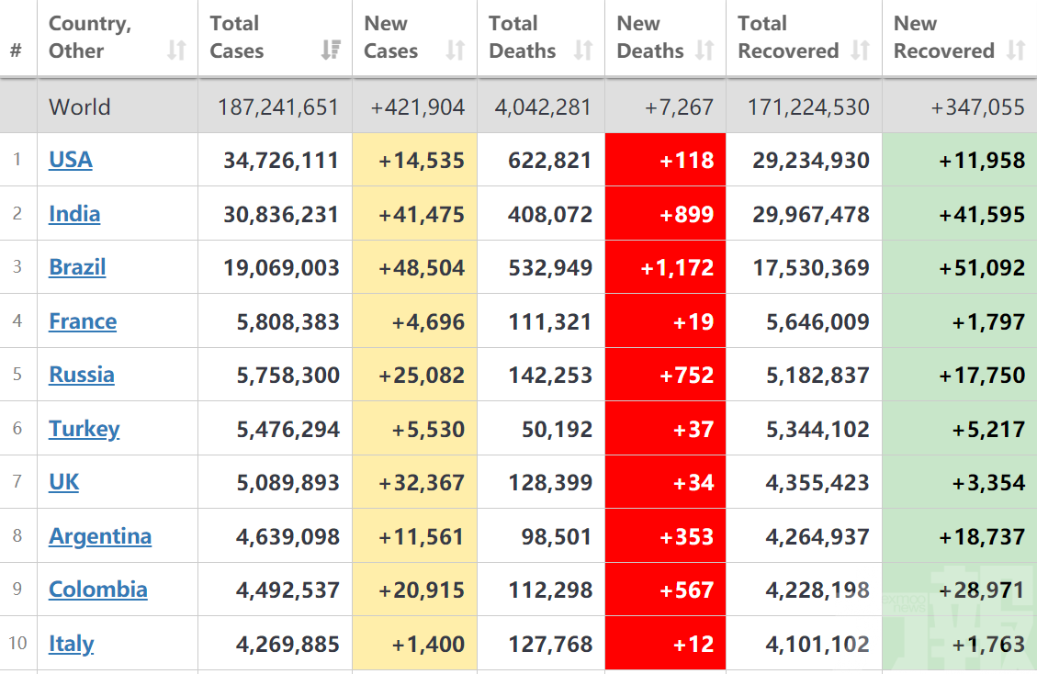Click Colombia new cases +20,915
This screenshot has width=1037, height=674.
(422, 590)
